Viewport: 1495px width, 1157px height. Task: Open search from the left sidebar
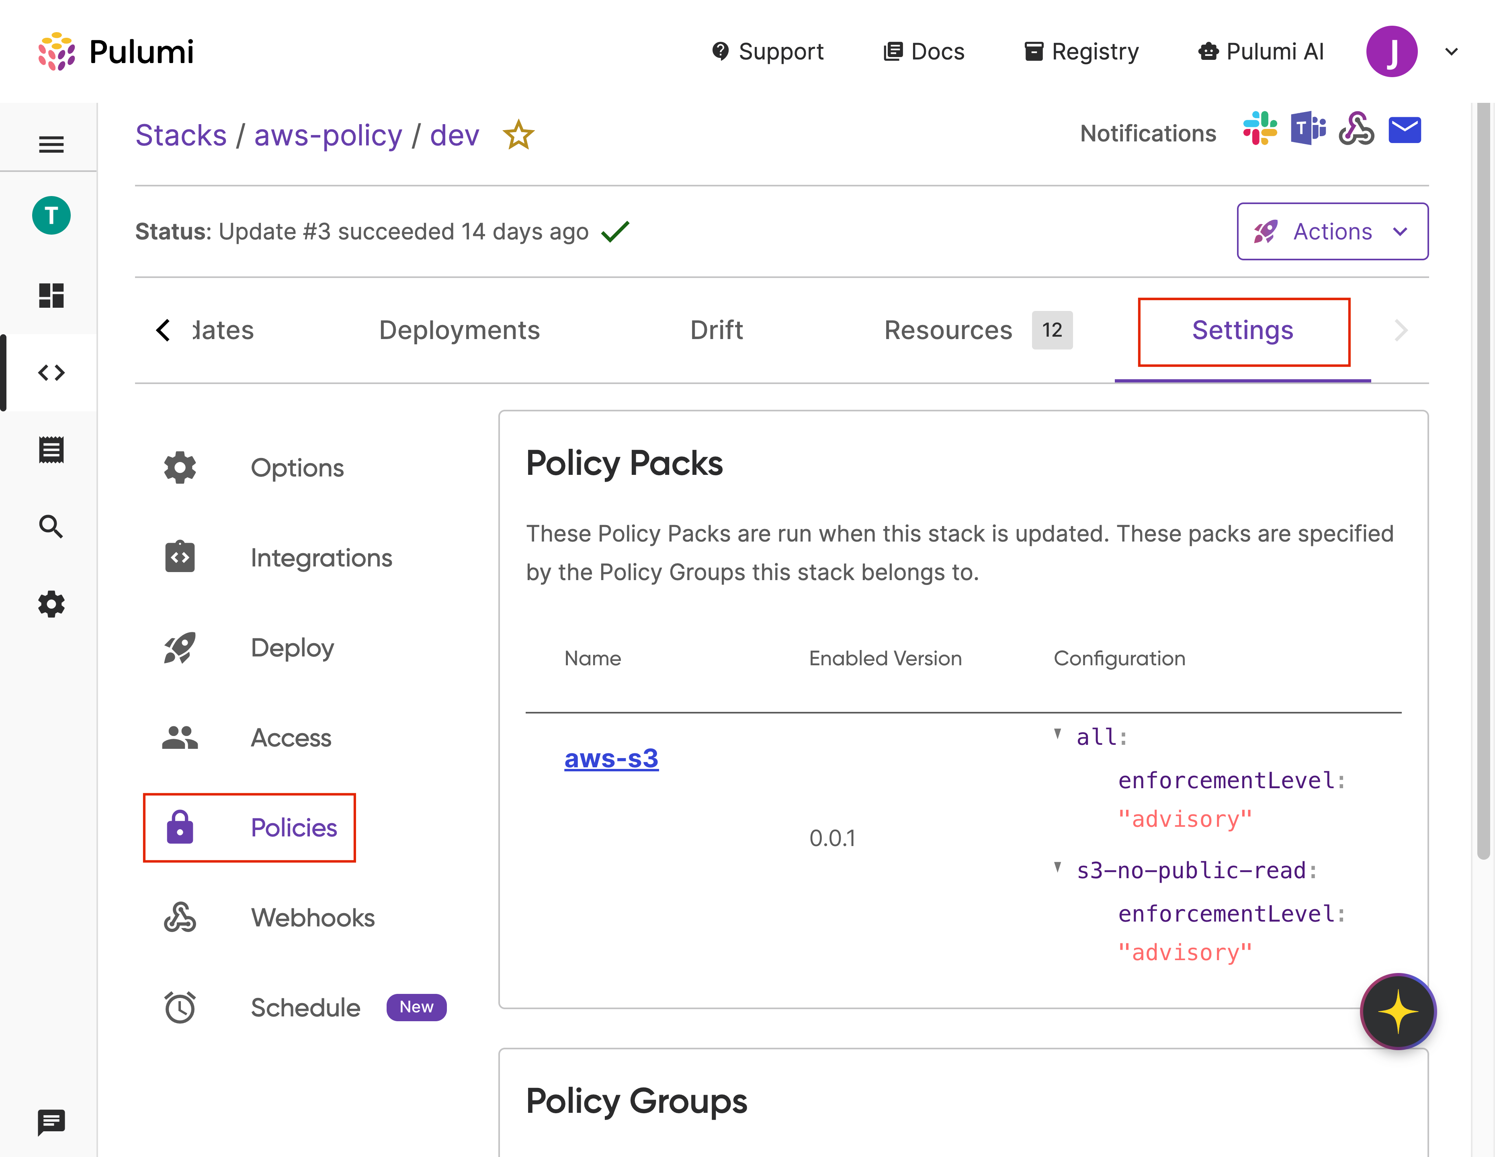tap(51, 527)
